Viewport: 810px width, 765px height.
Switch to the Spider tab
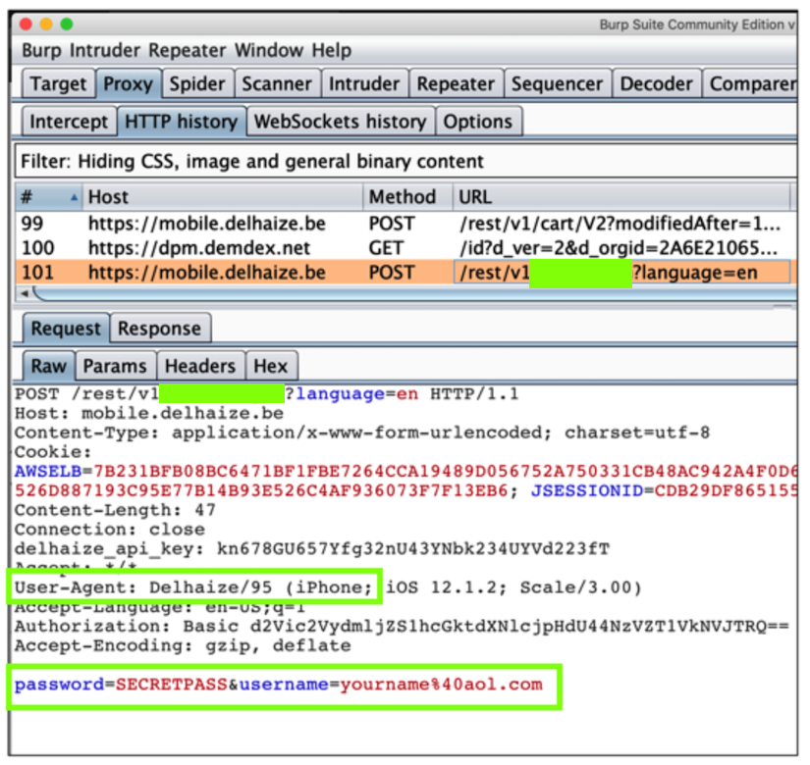coord(197,83)
